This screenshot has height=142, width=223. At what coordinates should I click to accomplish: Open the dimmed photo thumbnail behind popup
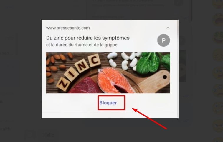[x=182, y=66]
